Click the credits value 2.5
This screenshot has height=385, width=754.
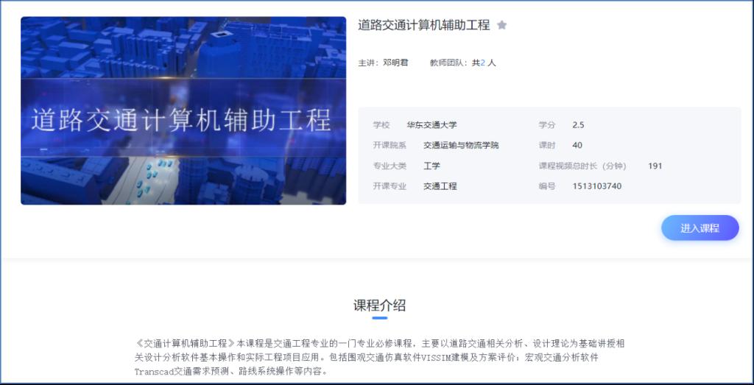(x=578, y=124)
